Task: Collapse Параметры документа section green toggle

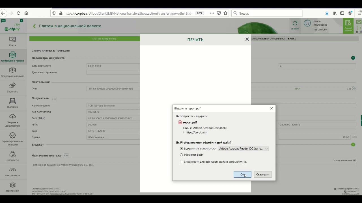Action: click(x=353, y=58)
